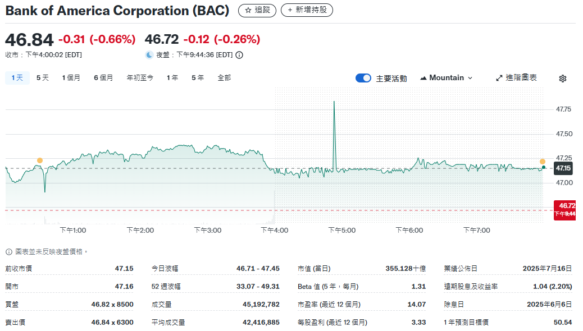Click 市值 value 355.128十億
The image size is (583, 331).
tap(406, 268)
